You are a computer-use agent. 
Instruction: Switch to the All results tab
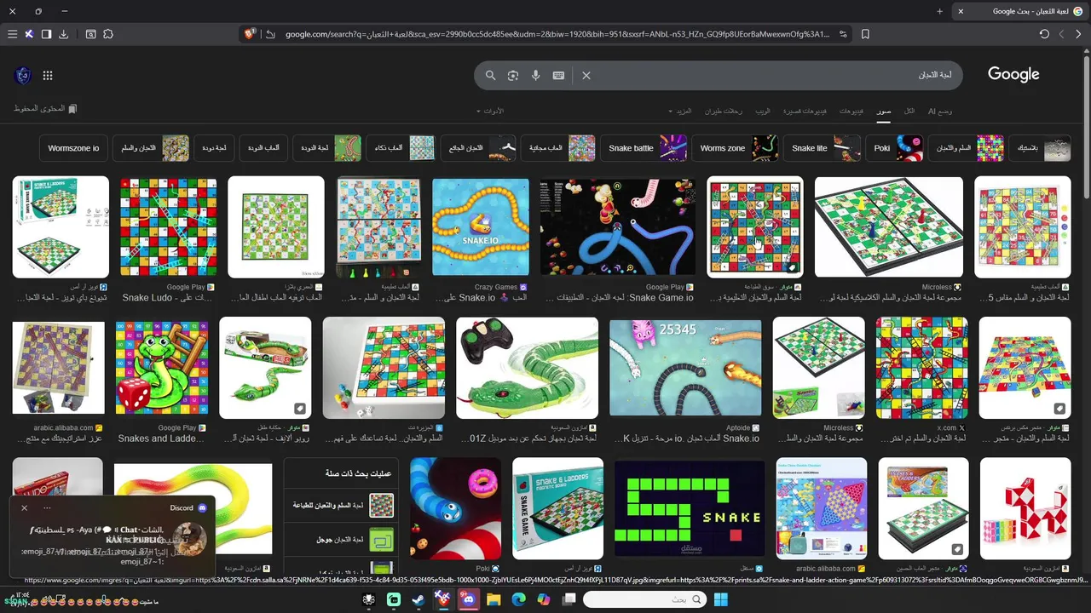click(909, 111)
